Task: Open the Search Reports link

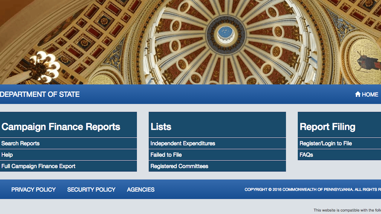Action: (x=20, y=143)
